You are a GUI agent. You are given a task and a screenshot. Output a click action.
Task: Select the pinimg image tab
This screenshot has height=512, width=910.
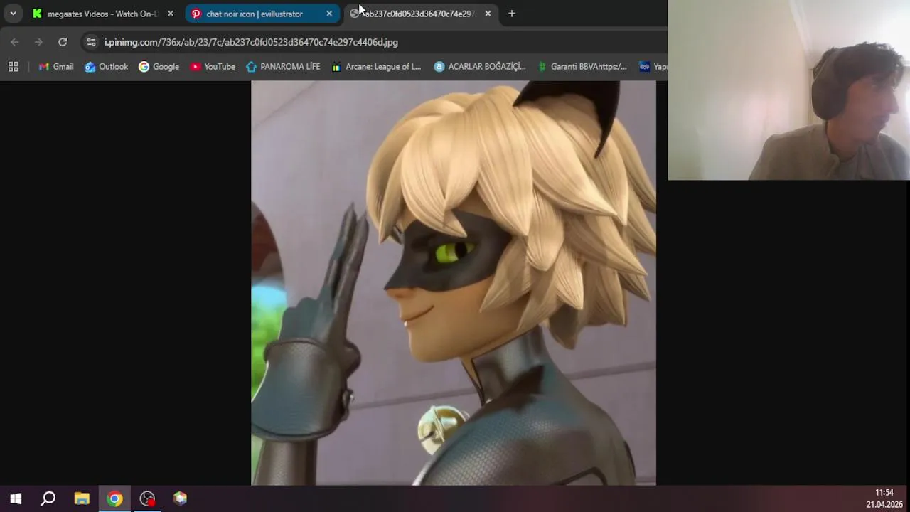point(420,14)
